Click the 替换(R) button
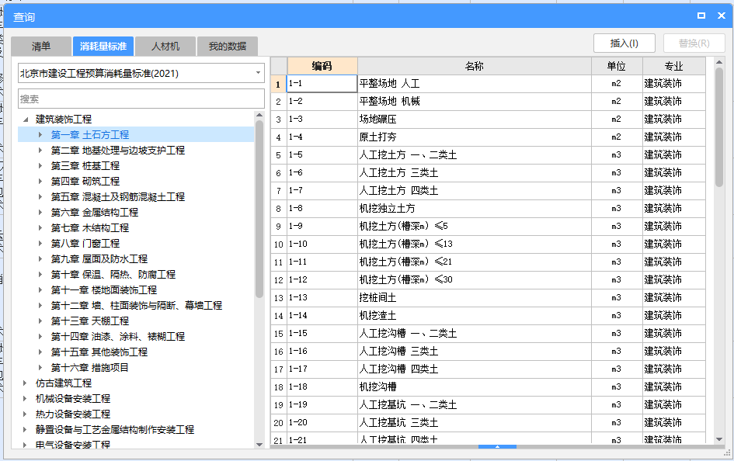This screenshot has height=461, width=734. click(694, 43)
